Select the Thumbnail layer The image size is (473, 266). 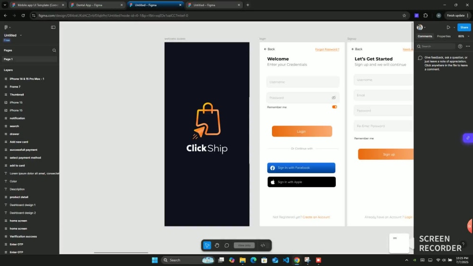[17, 94]
